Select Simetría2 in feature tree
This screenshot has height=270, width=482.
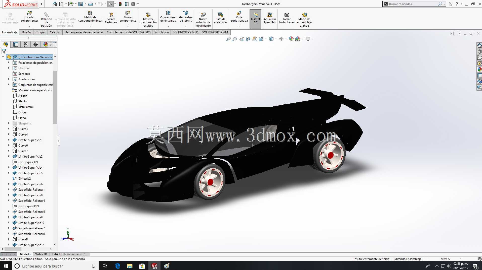pyautogui.click(x=24, y=178)
